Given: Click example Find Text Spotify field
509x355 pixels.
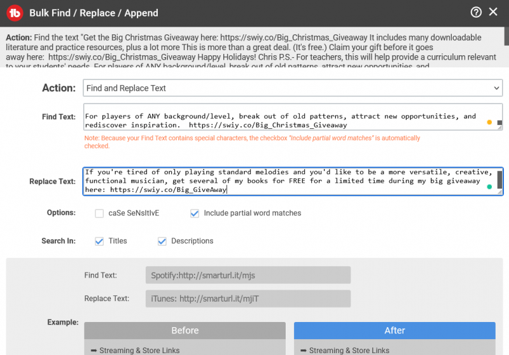Looking at the screenshot, I should pyautogui.click(x=248, y=276).
